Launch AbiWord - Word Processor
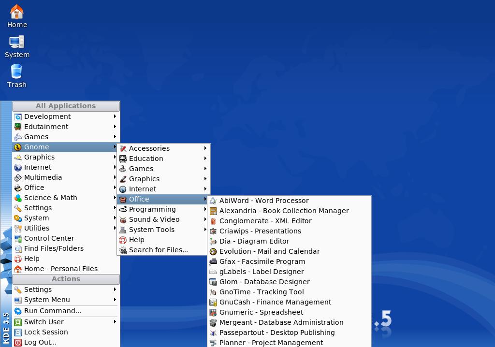Screen dimensions: 495x347 289,201
